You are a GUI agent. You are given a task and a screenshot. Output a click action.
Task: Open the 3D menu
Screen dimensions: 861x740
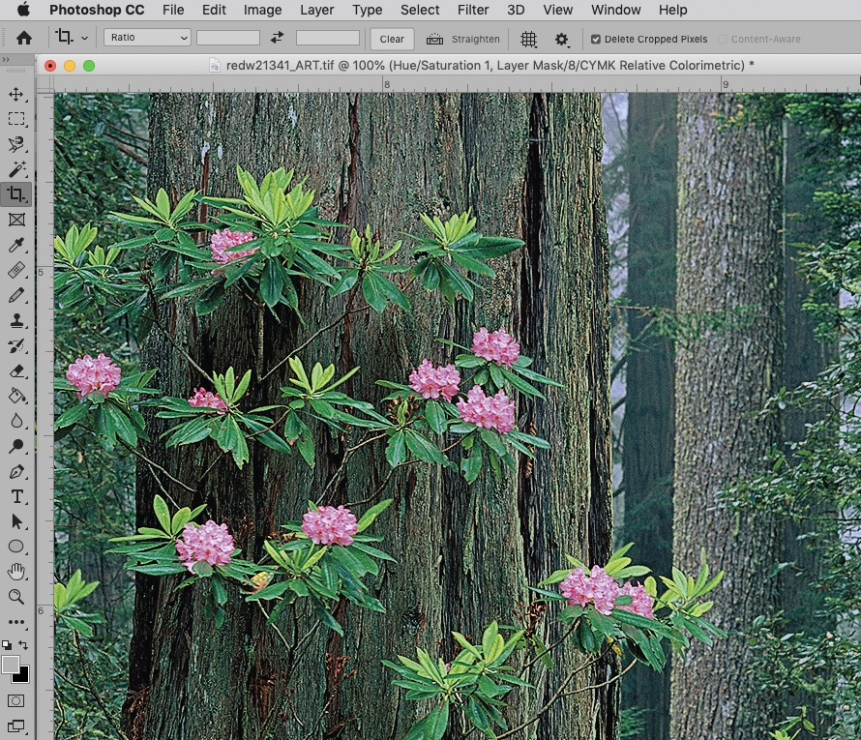pos(516,10)
